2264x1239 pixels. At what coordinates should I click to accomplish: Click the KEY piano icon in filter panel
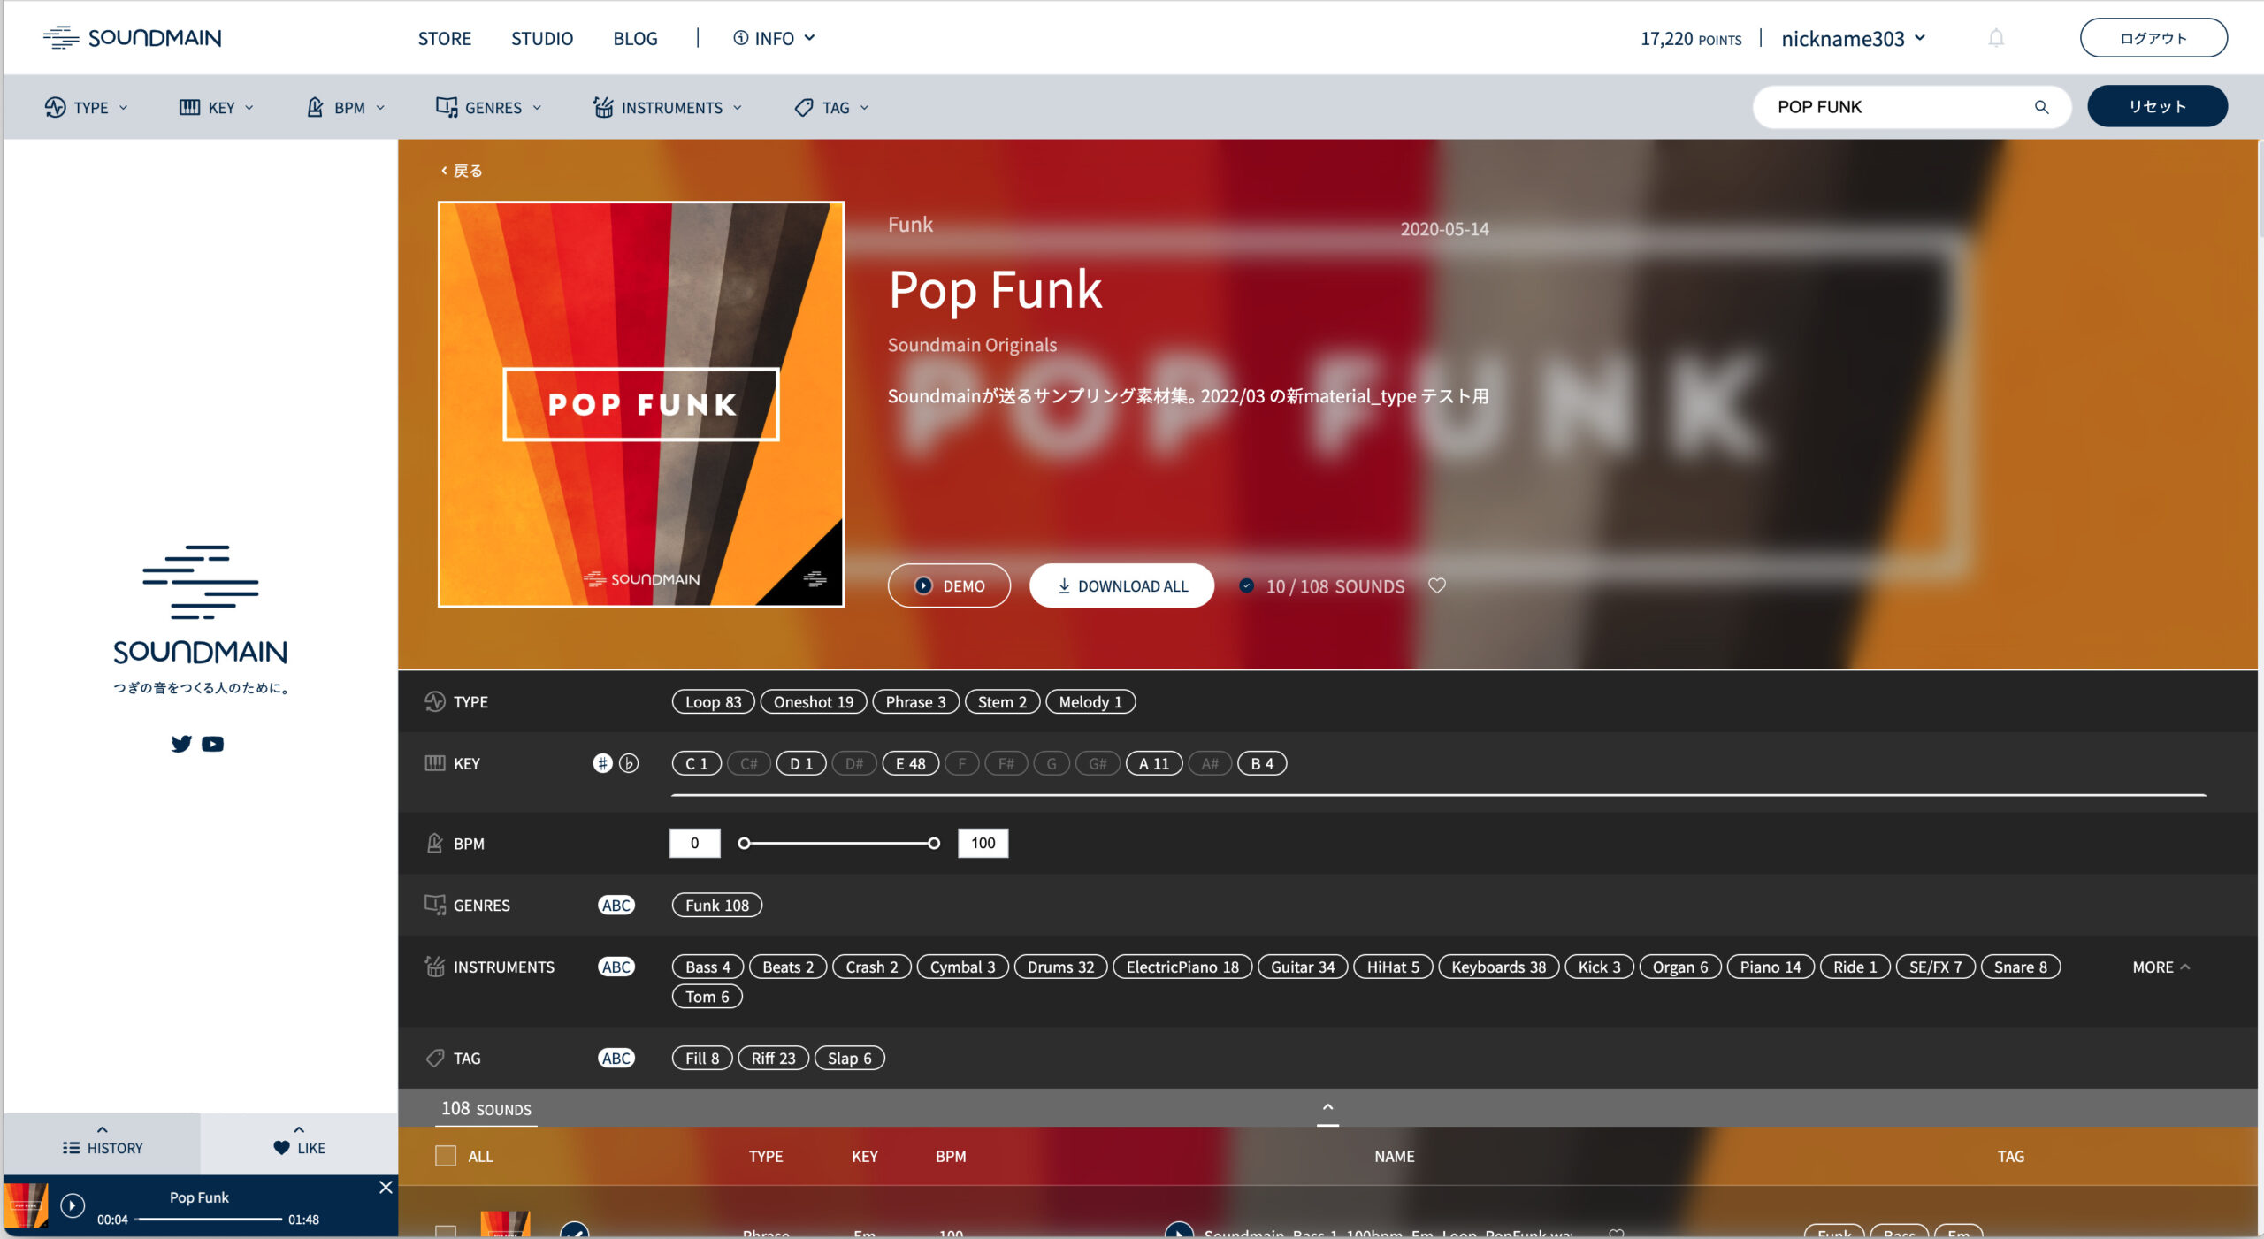tap(434, 763)
